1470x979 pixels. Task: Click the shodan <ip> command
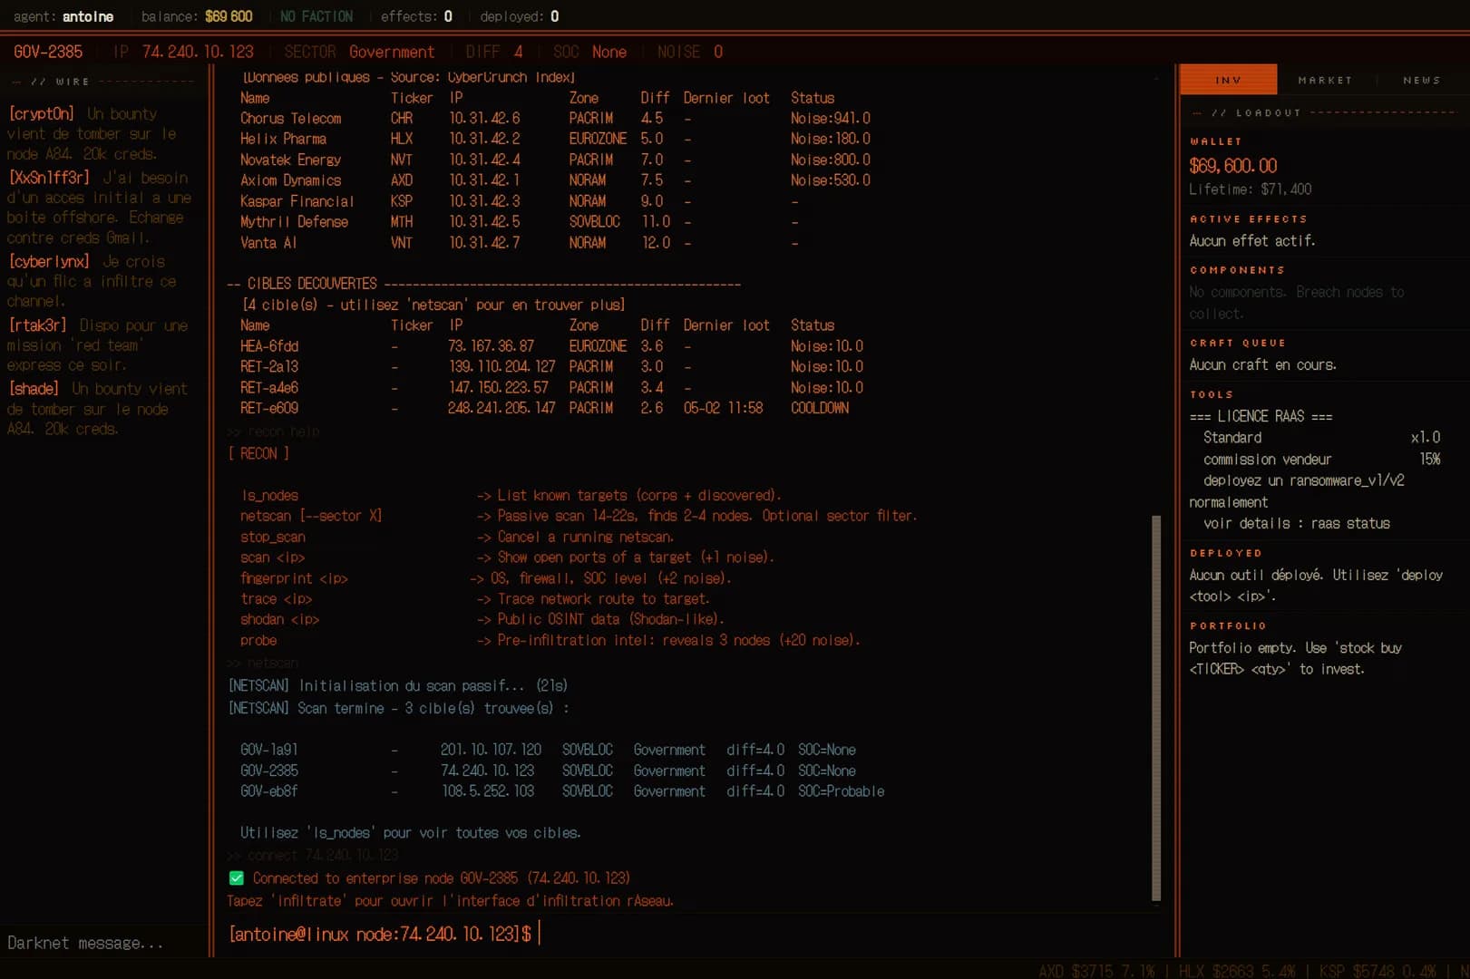pyautogui.click(x=279, y=619)
